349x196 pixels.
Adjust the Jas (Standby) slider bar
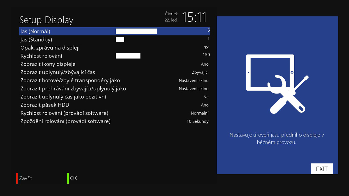[x=120, y=39]
